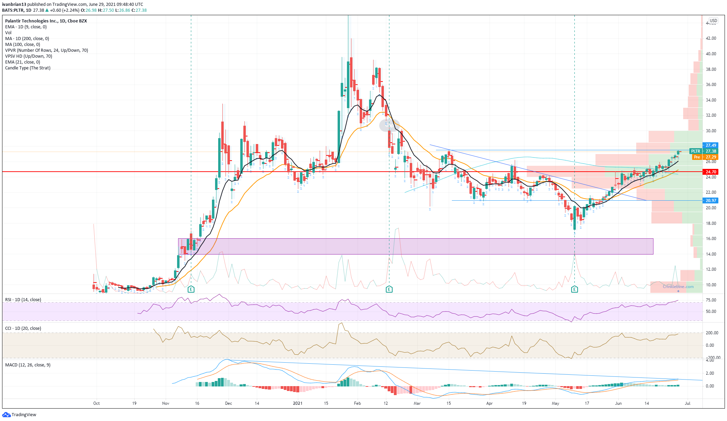Click the 2021 label on time axis

(298, 403)
